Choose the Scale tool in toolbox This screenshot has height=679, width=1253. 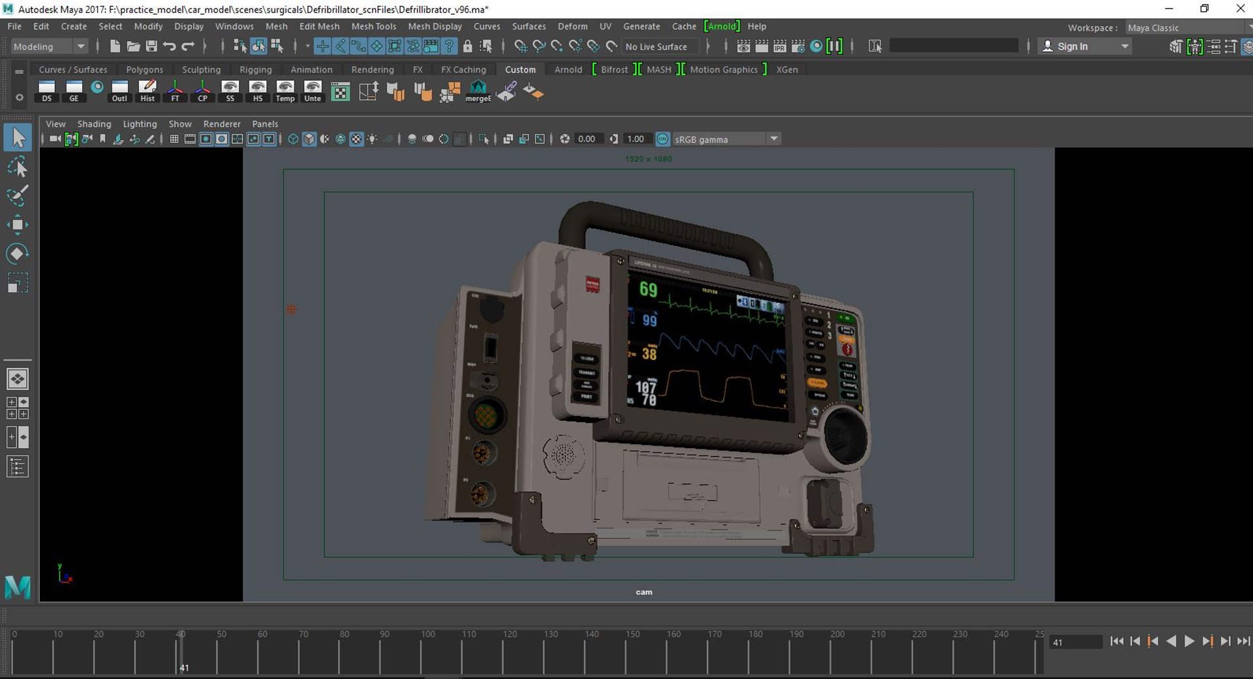(18, 282)
